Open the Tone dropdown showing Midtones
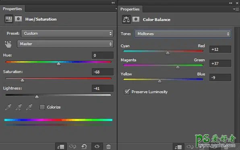This screenshot has height=150, width=240. (183, 34)
